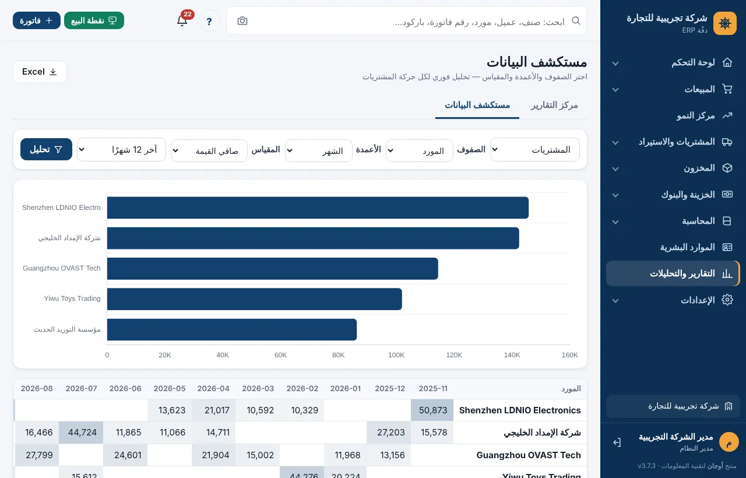Expand the المبيعات sidebar chevron
The height and width of the screenshot is (478, 746).
coord(615,90)
